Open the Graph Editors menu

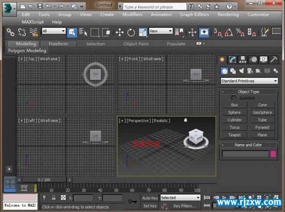pos(194,15)
